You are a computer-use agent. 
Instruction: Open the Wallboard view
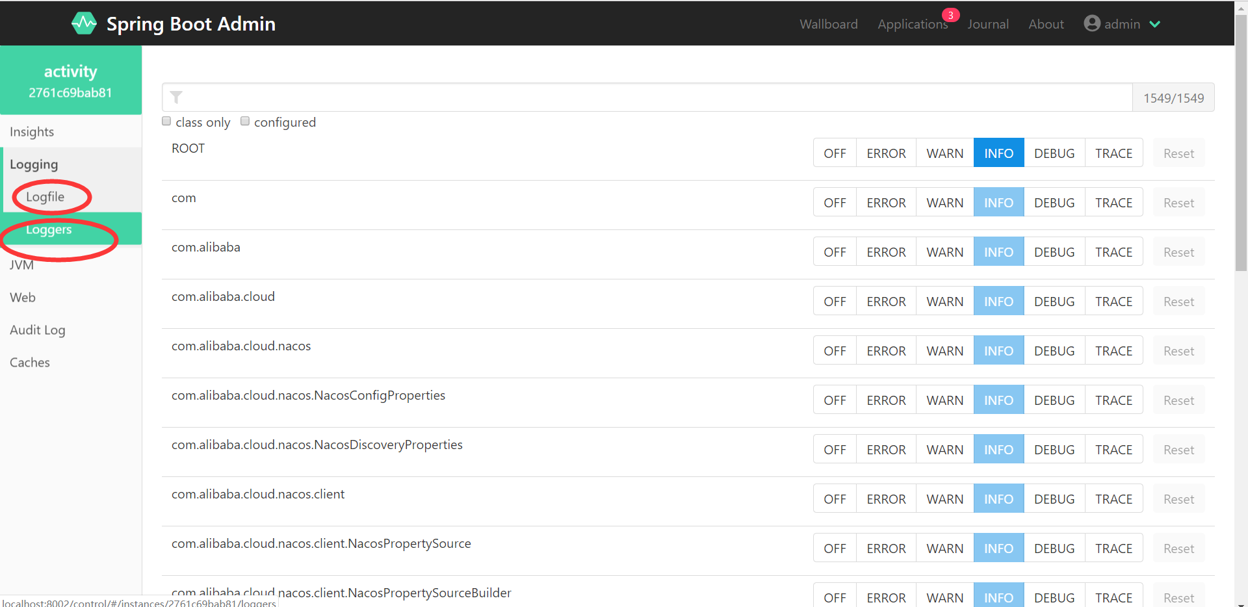click(828, 24)
